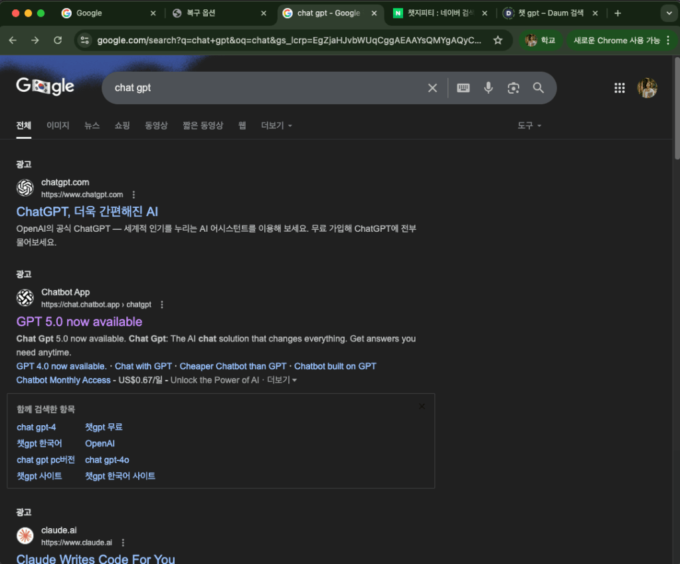This screenshot has width=680, height=564.
Task: Reload the current page
Action: tap(58, 41)
